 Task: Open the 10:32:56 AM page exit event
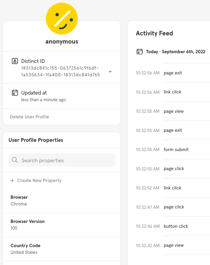173,73
